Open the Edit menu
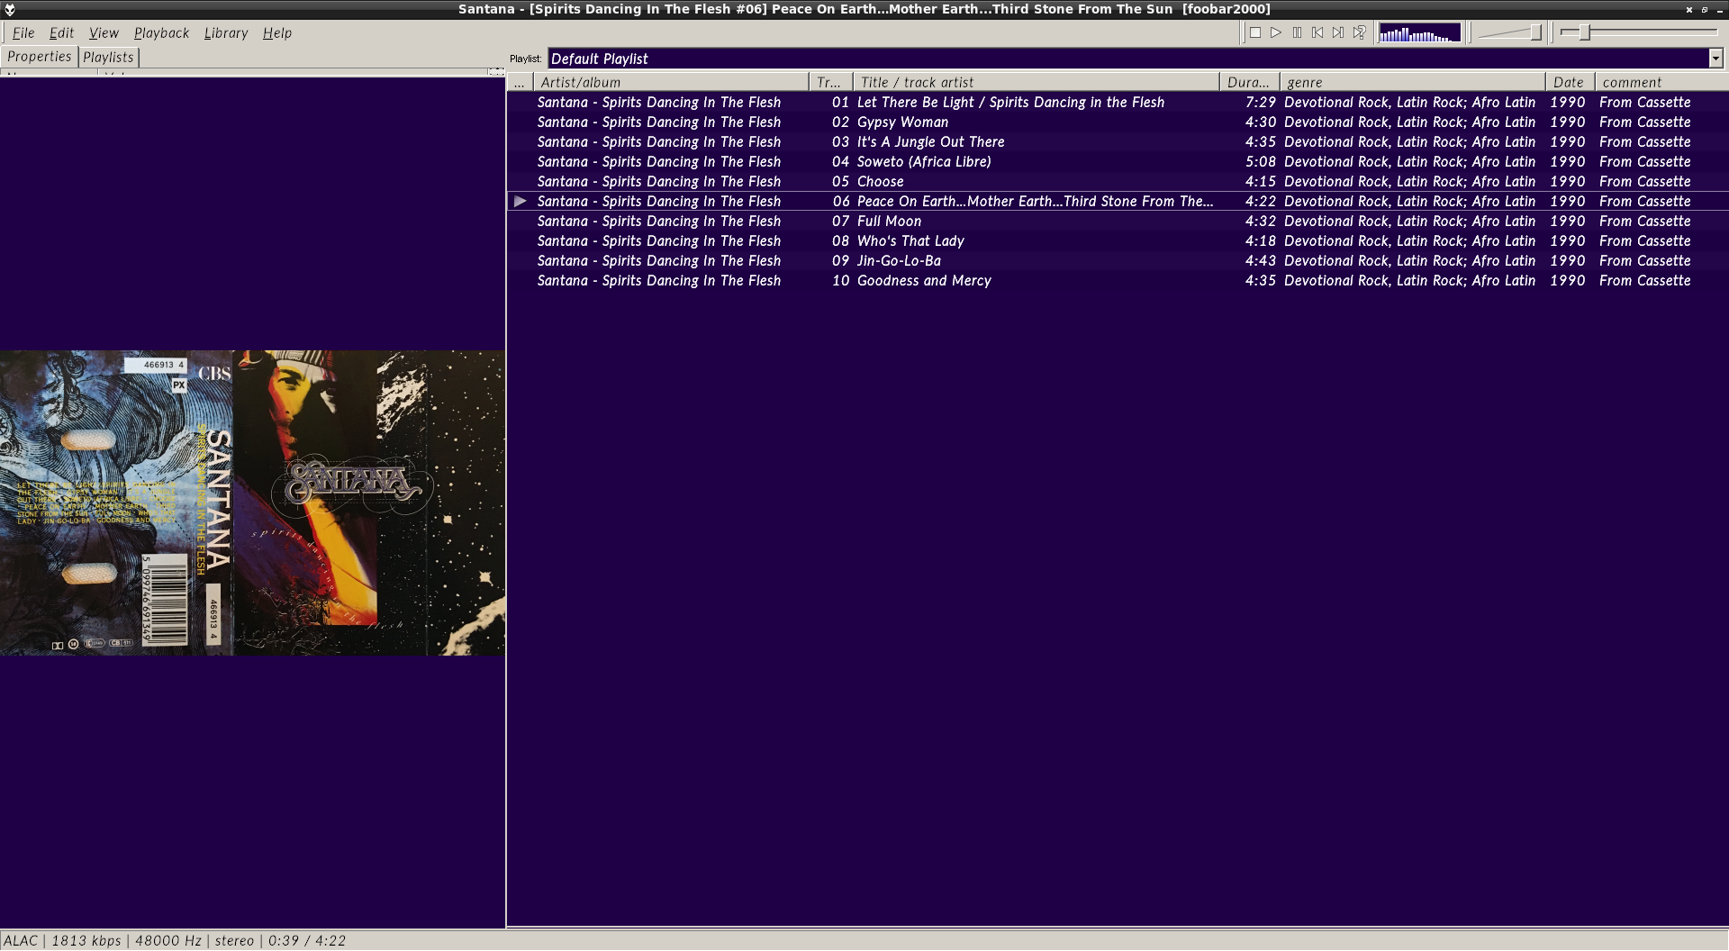Screen dimensions: 1729x951 (61, 32)
